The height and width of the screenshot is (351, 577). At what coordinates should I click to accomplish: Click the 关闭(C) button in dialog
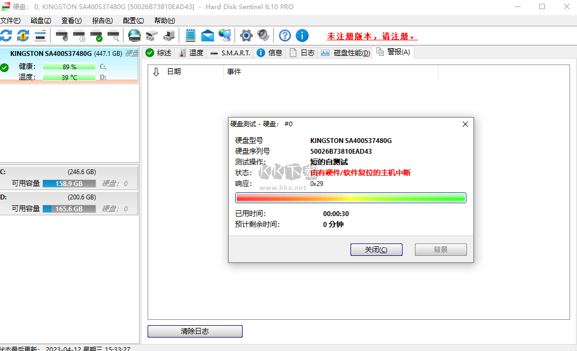coord(376,249)
